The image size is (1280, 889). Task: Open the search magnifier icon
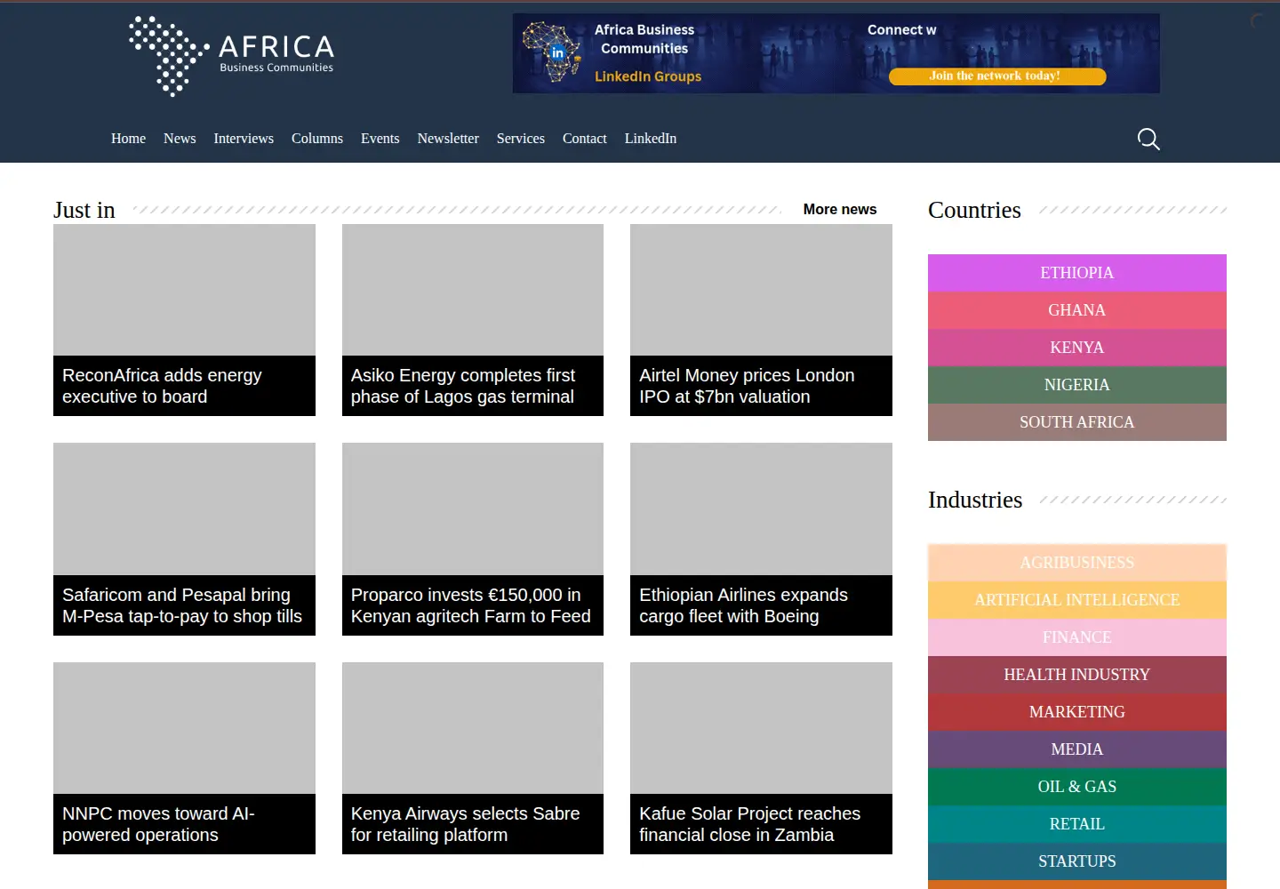(1148, 139)
